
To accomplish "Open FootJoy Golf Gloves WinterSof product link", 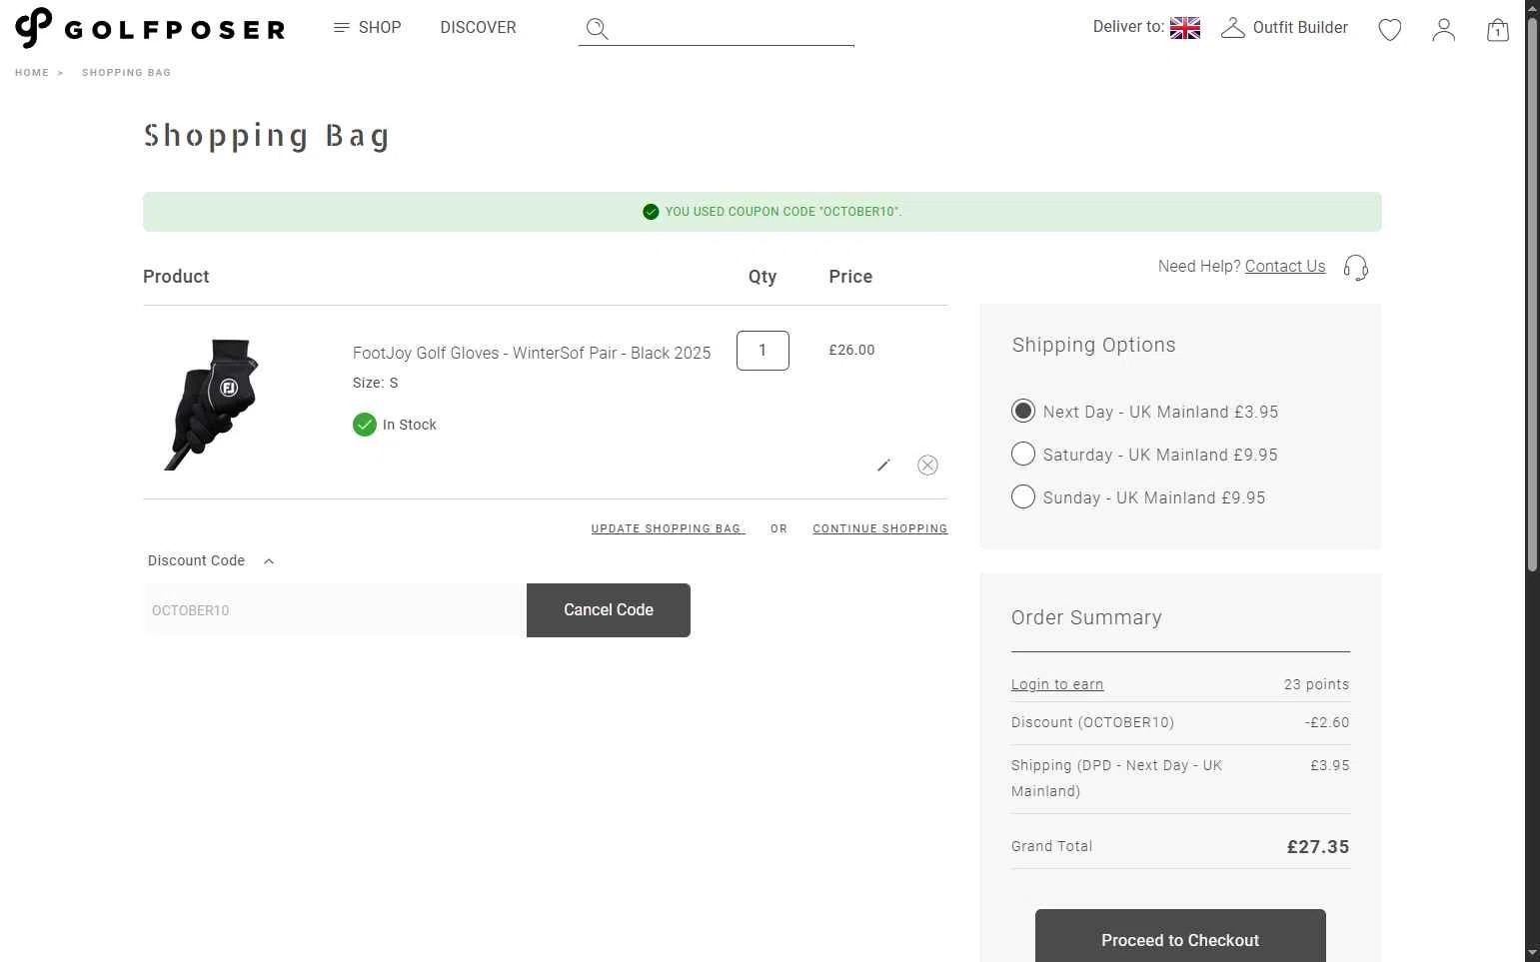I will click(532, 353).
